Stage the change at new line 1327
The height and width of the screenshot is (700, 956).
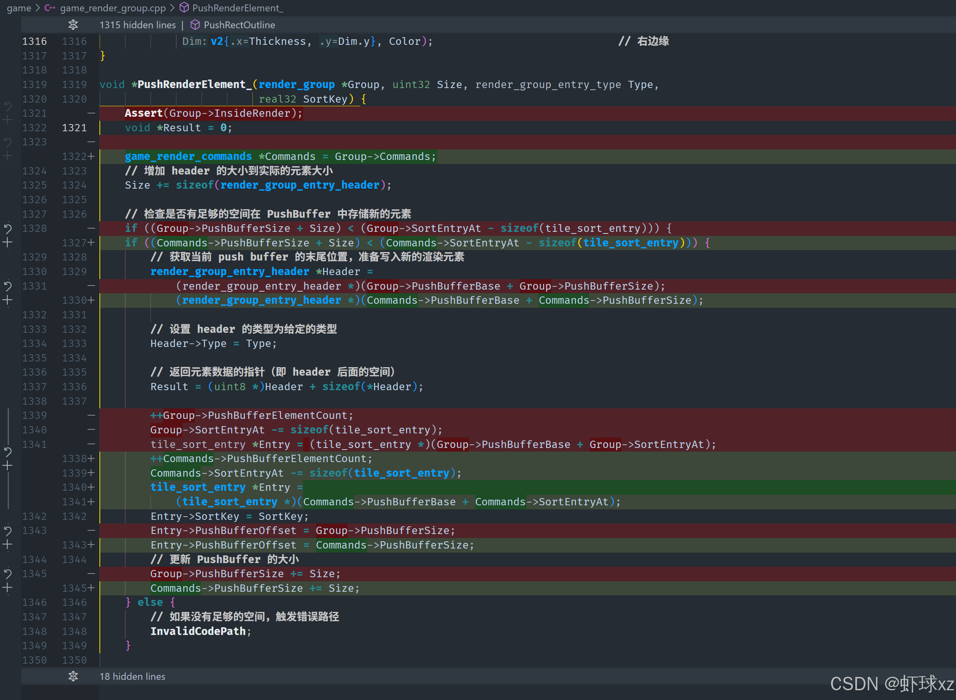8,243
